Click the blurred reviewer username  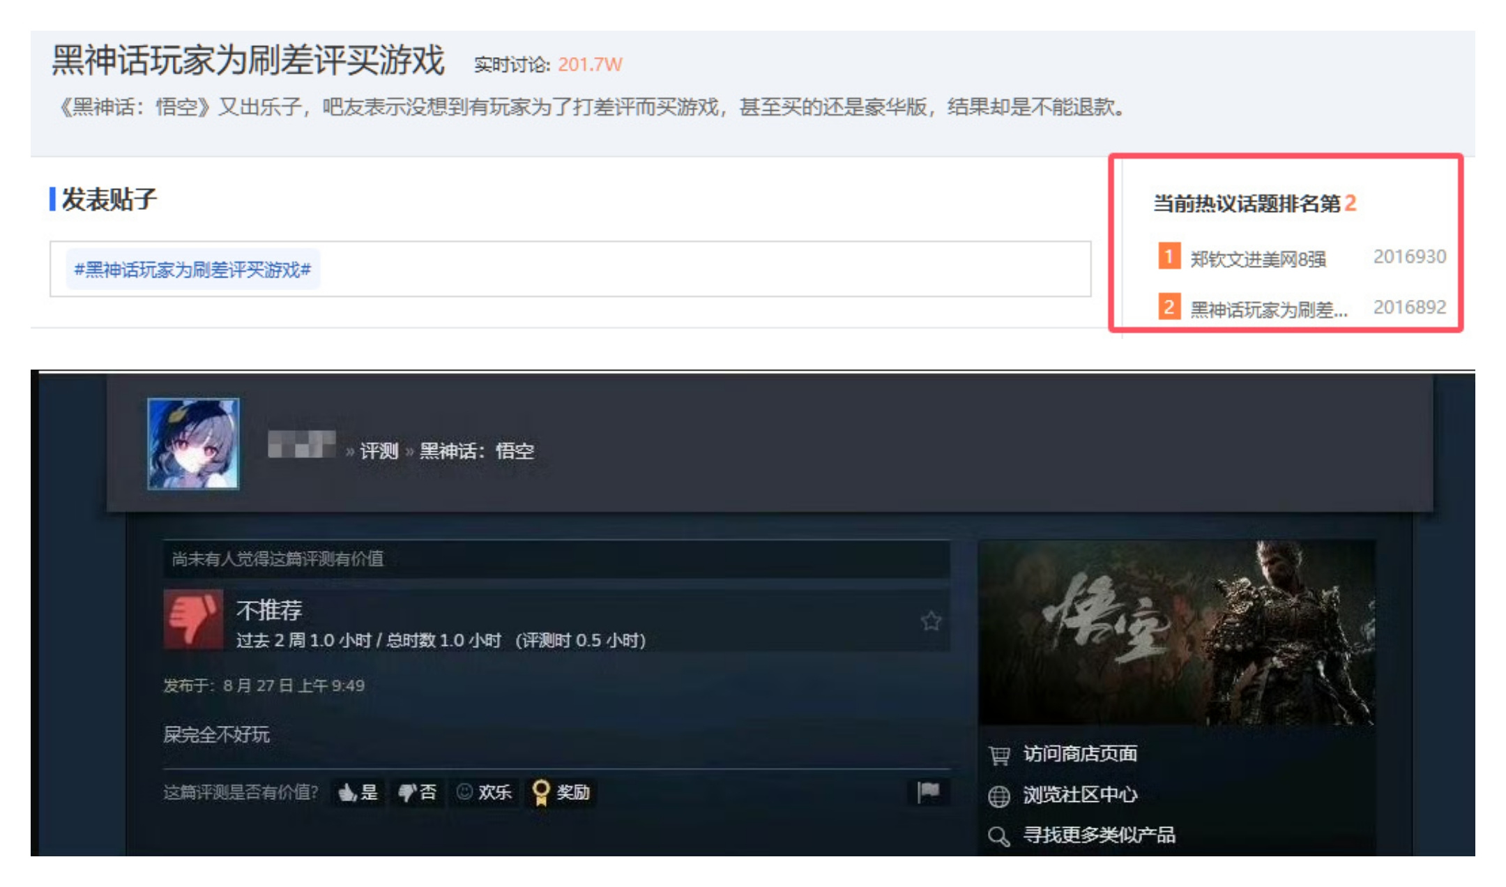[302, 444]
